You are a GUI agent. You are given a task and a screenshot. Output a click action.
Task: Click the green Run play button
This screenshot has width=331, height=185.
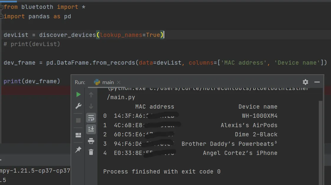coord(78,94)
